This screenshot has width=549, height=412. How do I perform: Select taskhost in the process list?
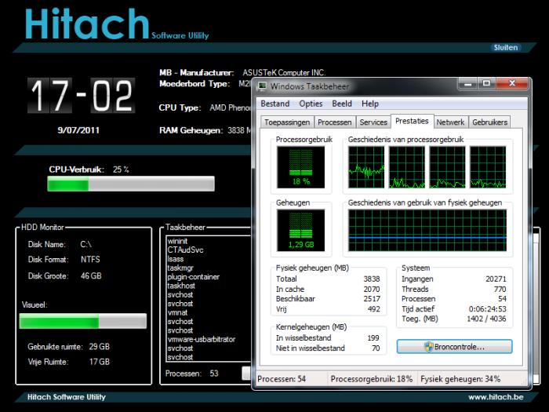181,286
